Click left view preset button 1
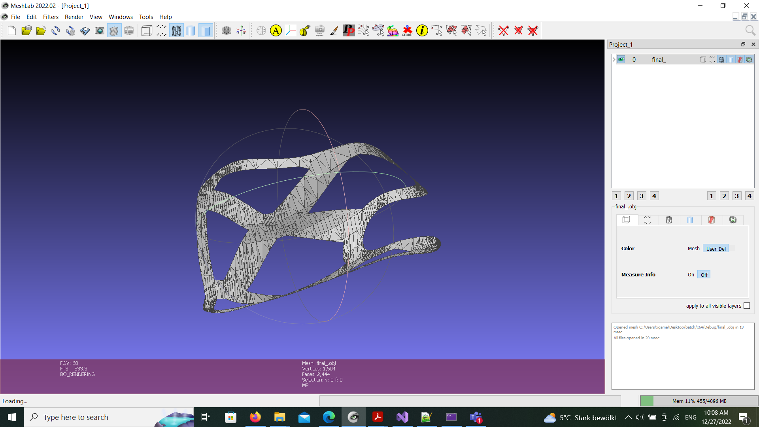The image size is (759, 427). [616, 196]
